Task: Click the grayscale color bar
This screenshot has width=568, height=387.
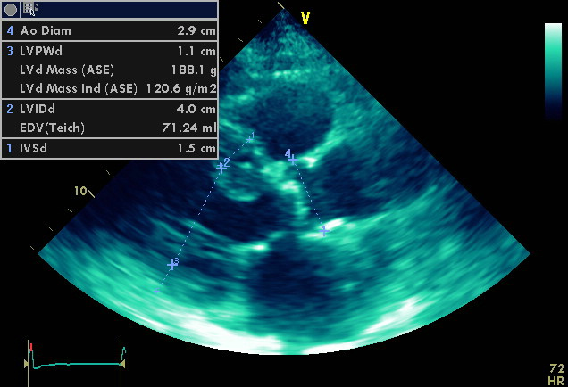Action: pyautogui.click(x=553, y=70)
